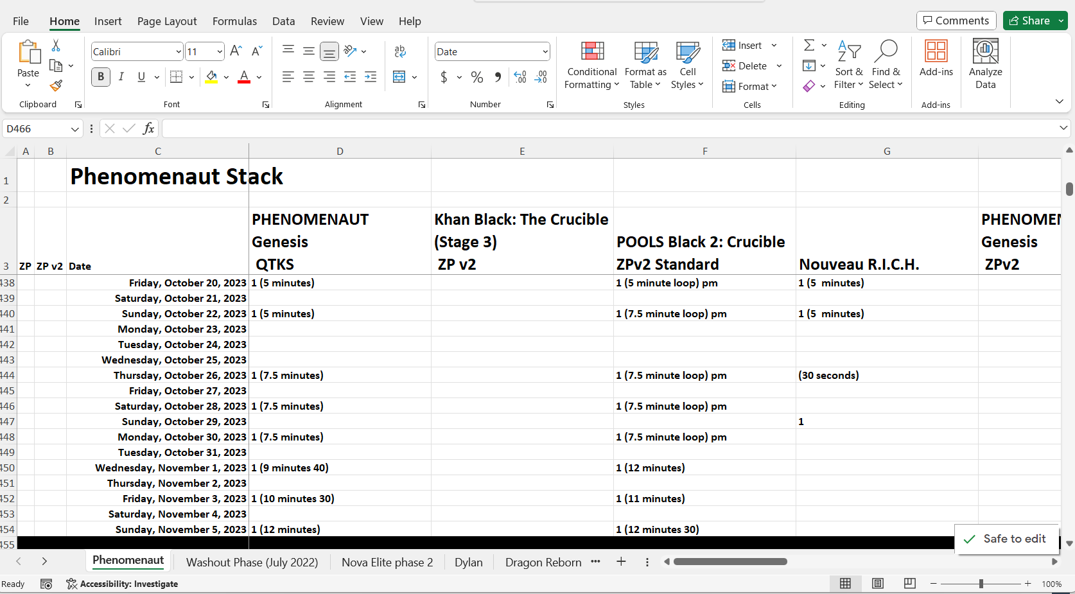Decrease indent in Alignment group

point(350,77)
